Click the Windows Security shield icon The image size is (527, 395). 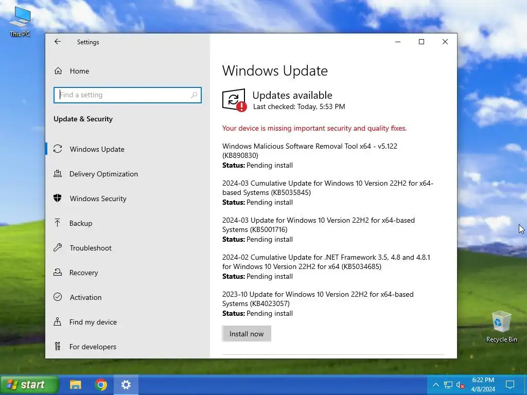(x=58, y=198)
